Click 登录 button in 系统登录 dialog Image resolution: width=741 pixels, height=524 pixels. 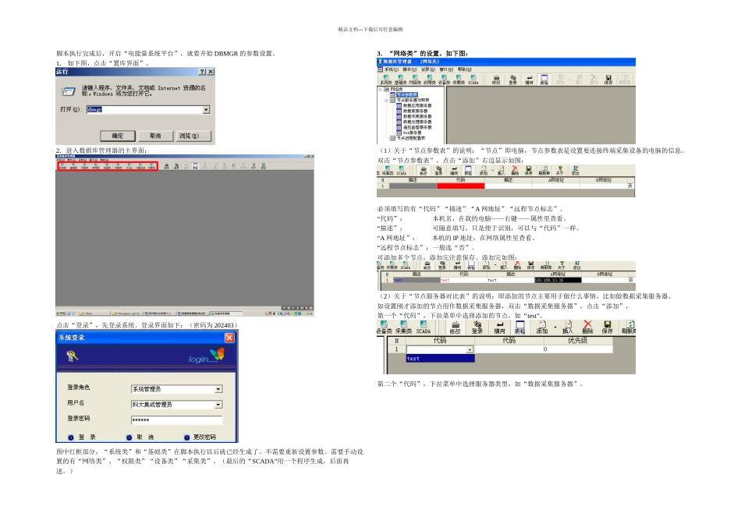point(82,437)
